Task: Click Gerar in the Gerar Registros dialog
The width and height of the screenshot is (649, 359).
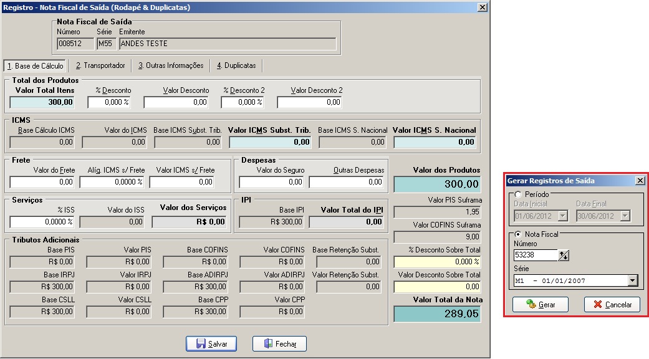Action: tap(540, 304)
